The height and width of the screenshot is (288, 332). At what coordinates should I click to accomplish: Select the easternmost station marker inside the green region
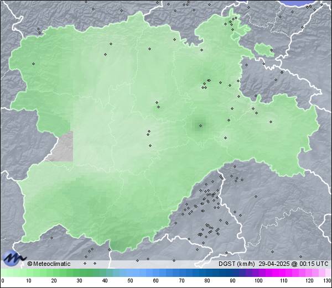(271, 122)
